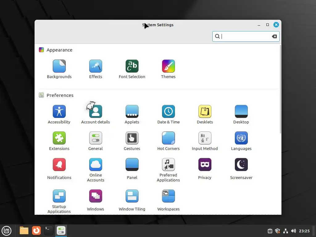The height and width of the screenshot is (237, 316).
Task: Click the Preferences section heading
Action: pos(60,95)
